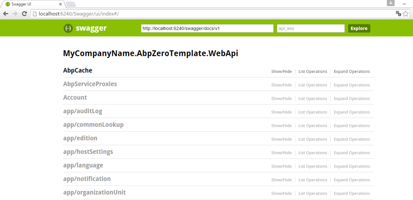Viewport: 413px width, 200px height.
Task: Toggle Show/Hide for AbpServiceProxies
Action: point(281,85)
